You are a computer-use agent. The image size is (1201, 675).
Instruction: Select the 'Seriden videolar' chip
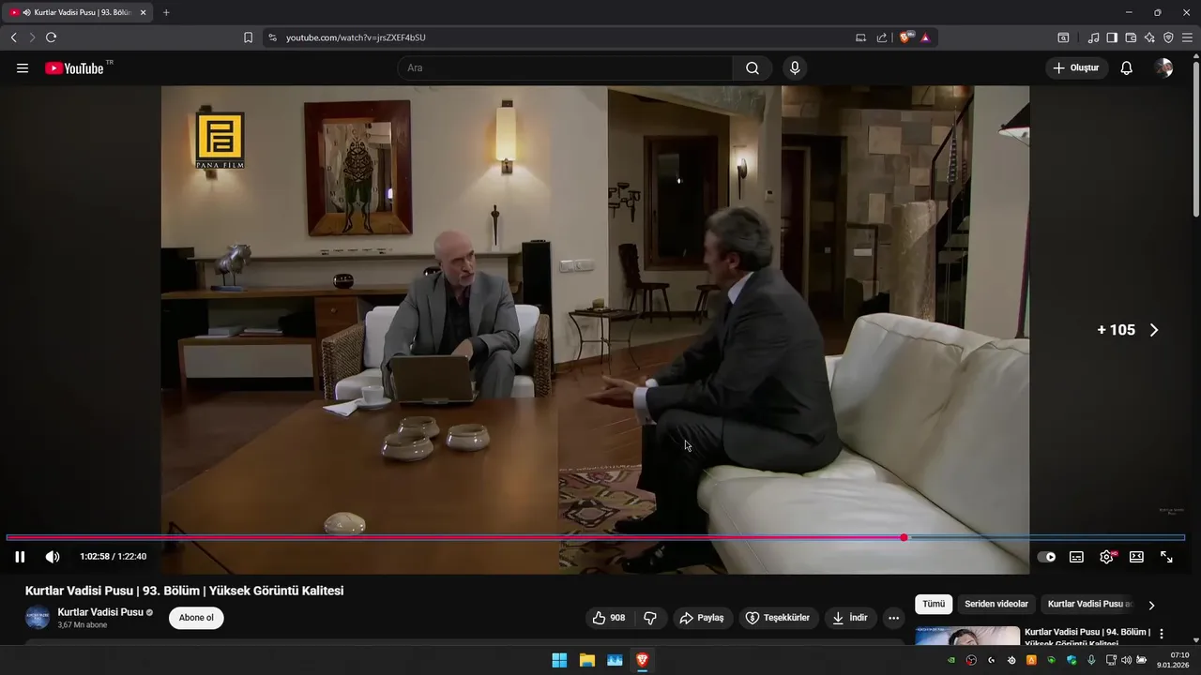point(996,605)
